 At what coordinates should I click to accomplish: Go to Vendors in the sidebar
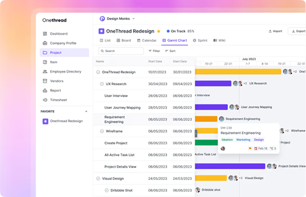(x=57, y=81)
